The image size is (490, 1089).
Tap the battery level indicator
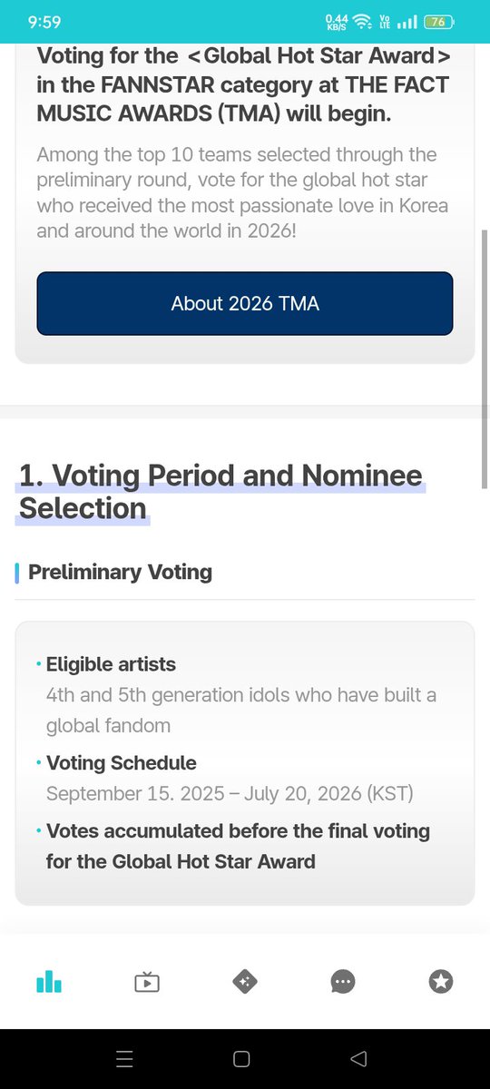coord(439,21)
